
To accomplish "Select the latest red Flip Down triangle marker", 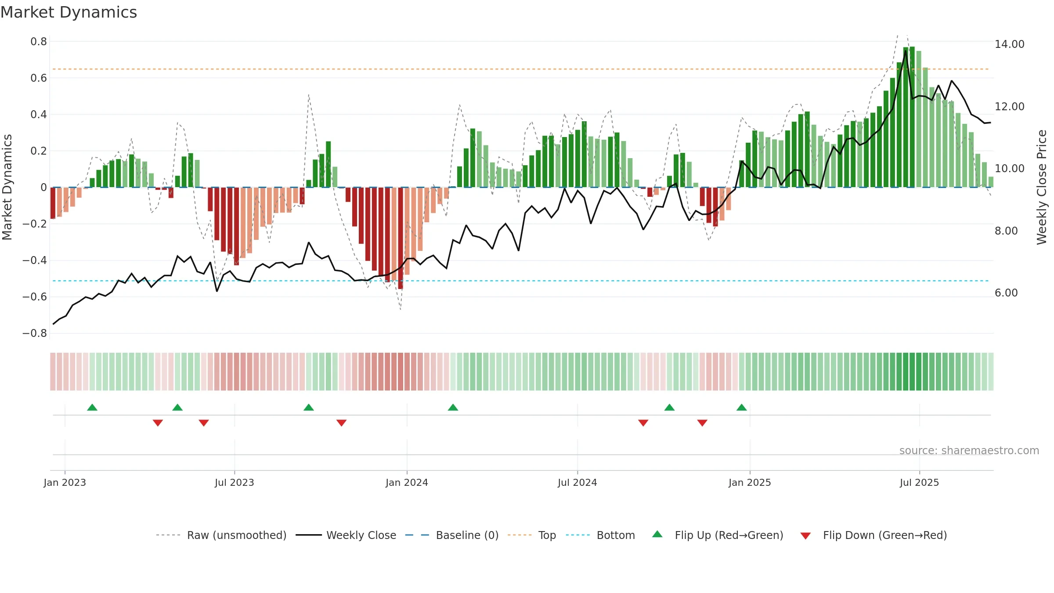I will pyautogui.click(x=702, y=423).
